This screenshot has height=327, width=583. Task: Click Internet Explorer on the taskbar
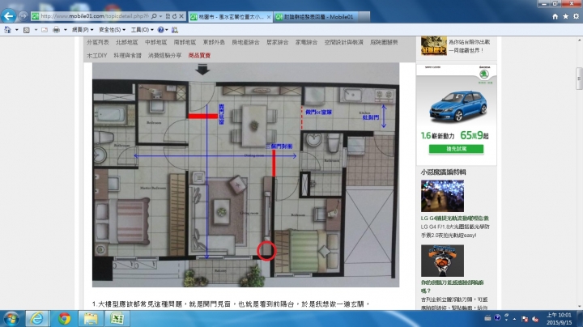point(36,319)
